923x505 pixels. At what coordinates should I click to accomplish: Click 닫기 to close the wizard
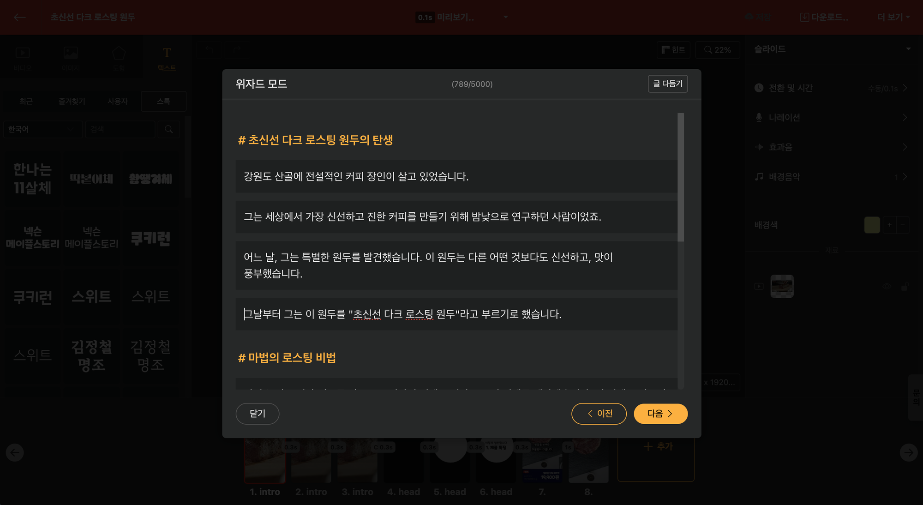pos(258,414)
